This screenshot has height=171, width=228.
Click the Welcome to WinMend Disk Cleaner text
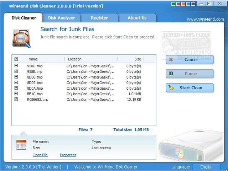point(106,167)
